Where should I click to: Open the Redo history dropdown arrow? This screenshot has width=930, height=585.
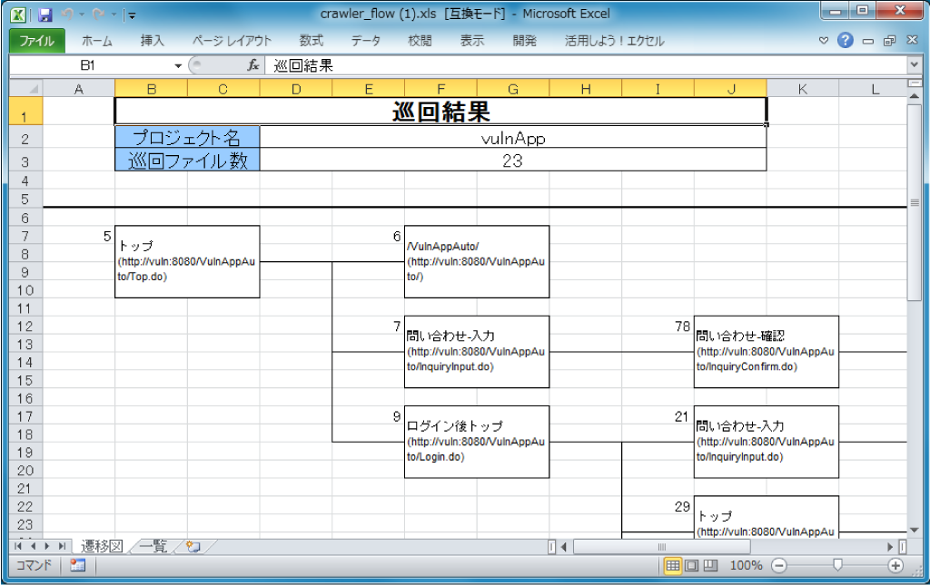pyautogui.click(x=114, y=15)
